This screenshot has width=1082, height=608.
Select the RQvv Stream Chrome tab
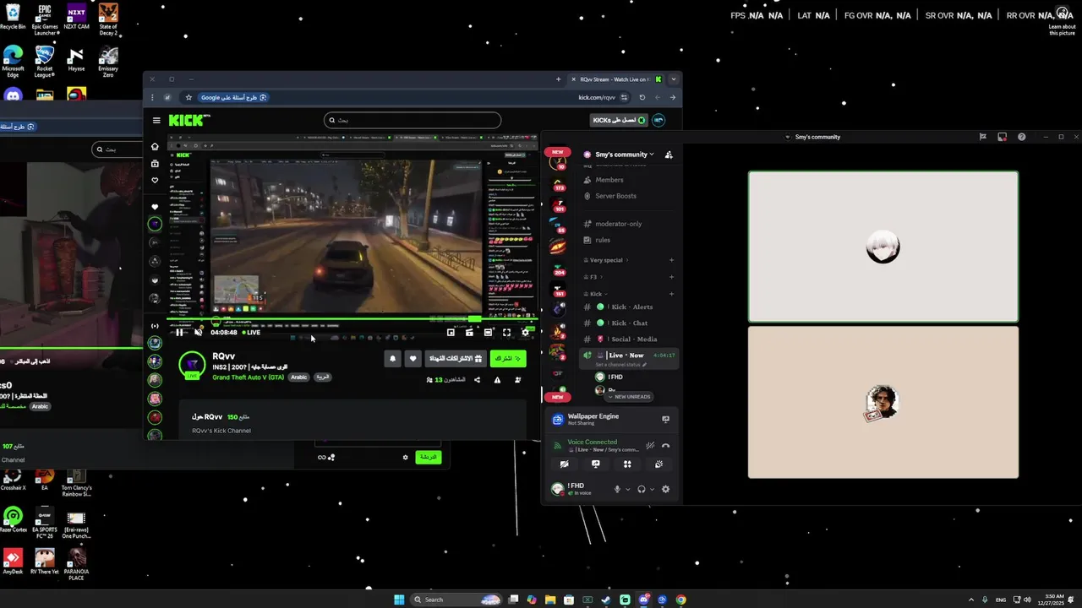click(615, 79)
